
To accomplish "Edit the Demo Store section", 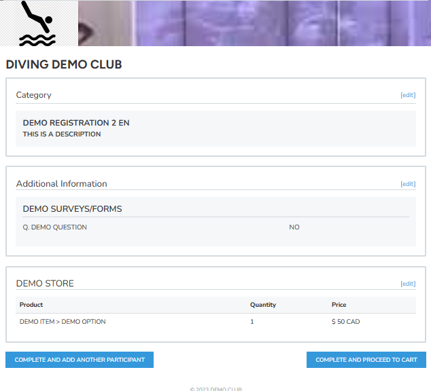I will click(x=408, y=284).
